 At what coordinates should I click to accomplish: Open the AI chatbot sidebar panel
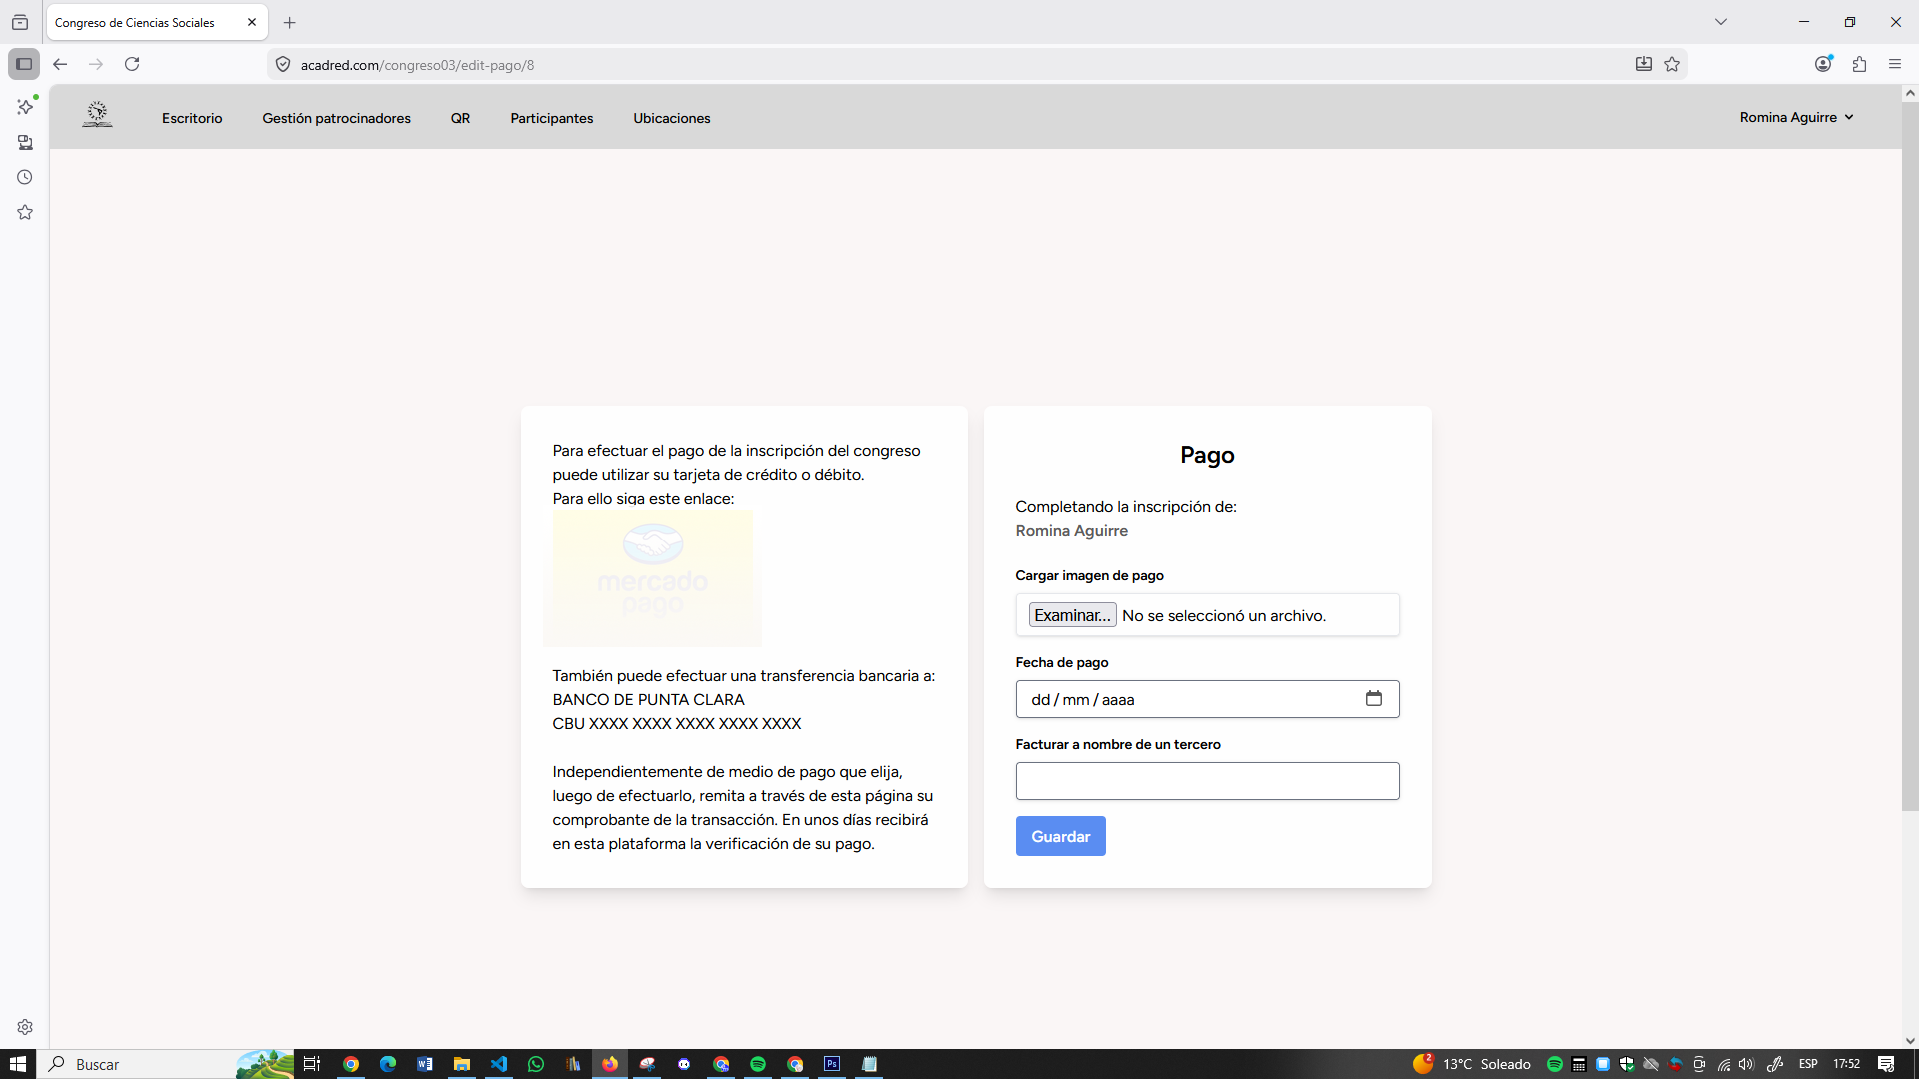(25, 106)
